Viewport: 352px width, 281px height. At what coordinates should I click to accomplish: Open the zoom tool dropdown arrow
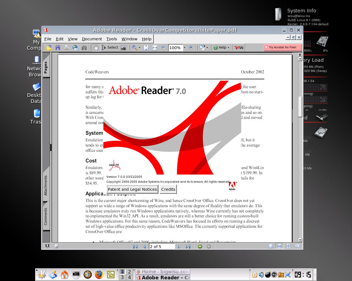coord(139,48)
